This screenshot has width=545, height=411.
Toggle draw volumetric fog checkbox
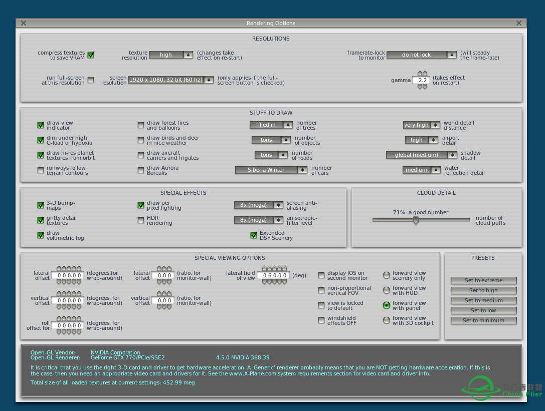(x=41, y=235)
